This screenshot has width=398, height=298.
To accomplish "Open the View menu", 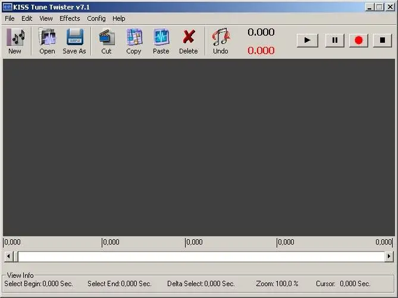I will (46, 18).
